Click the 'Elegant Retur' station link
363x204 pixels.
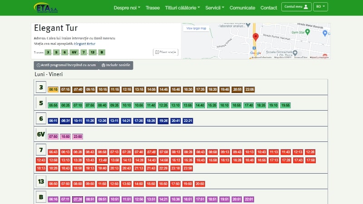coord(86,44)
